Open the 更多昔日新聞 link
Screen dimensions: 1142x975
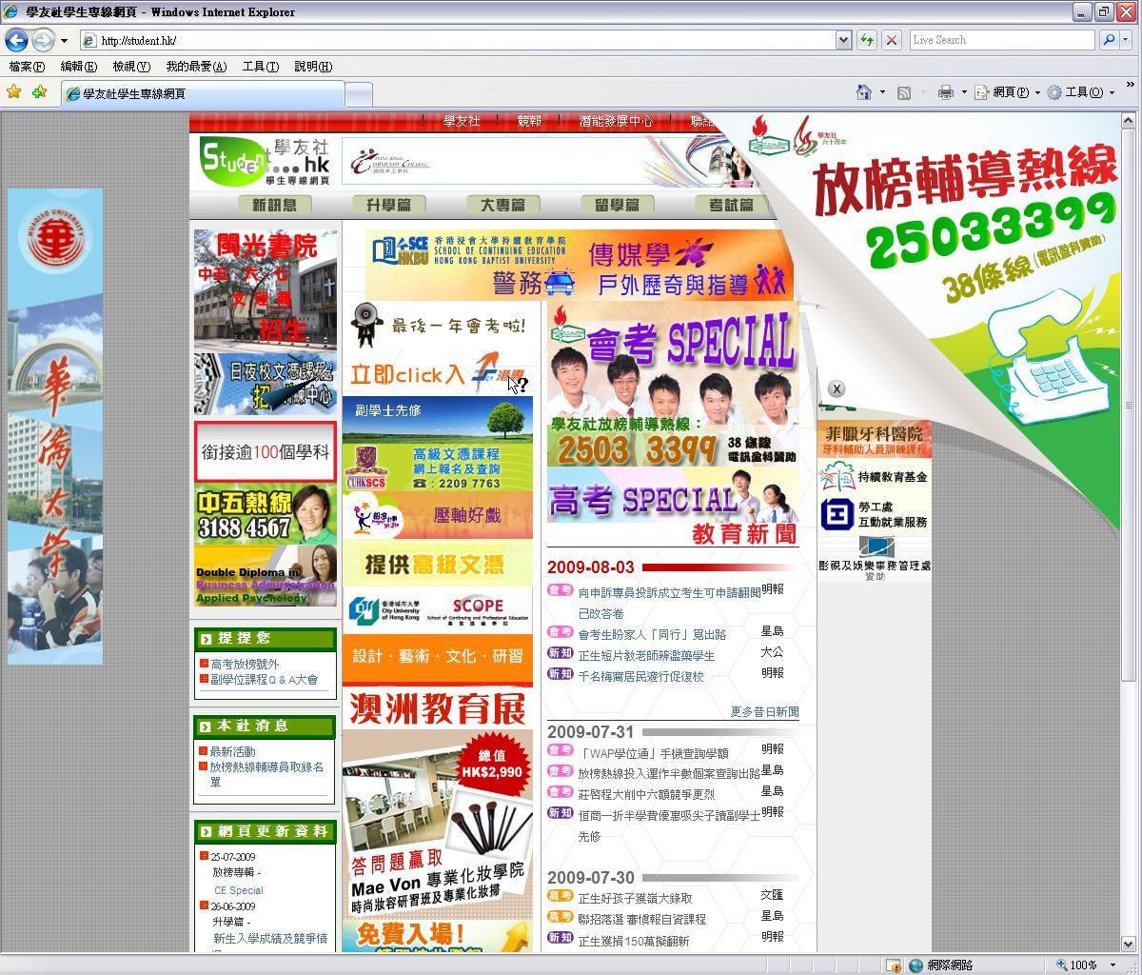click(764, 711)
